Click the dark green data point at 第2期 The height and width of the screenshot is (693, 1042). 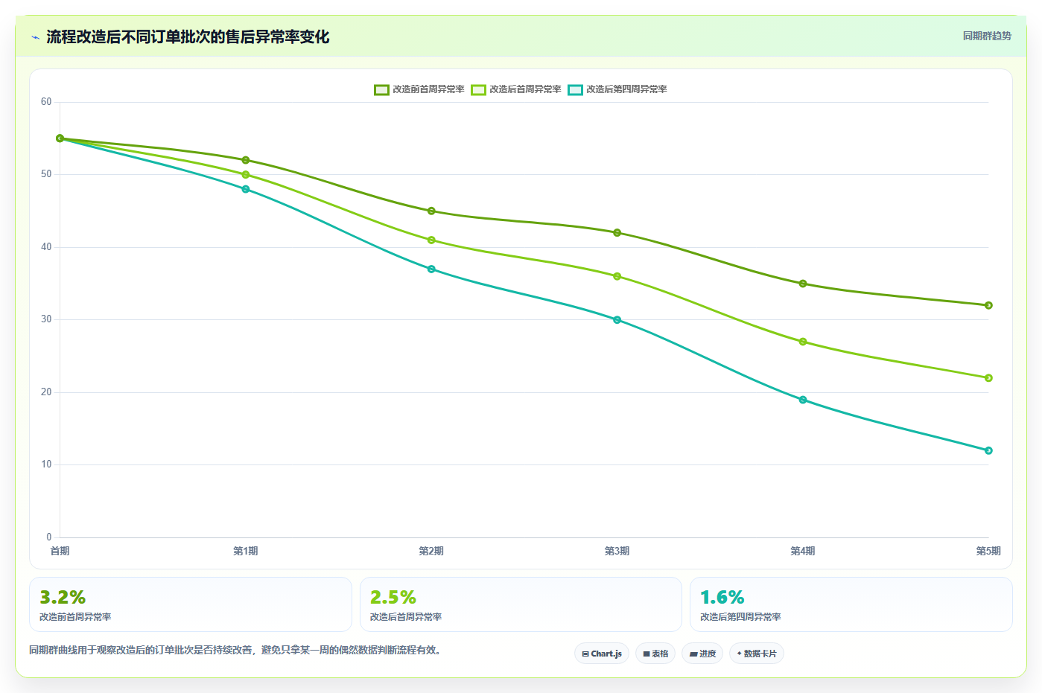431,211
